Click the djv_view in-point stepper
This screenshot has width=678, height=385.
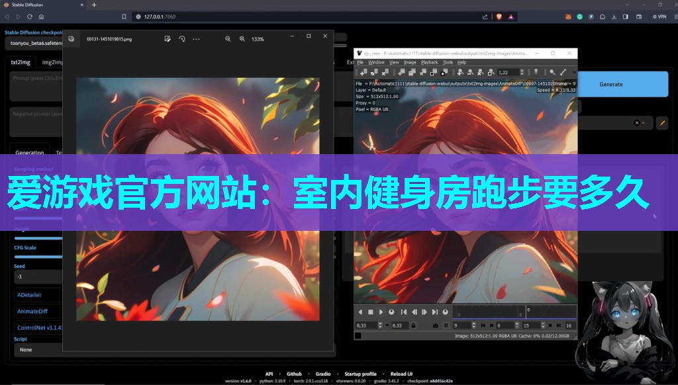point(516,325)
